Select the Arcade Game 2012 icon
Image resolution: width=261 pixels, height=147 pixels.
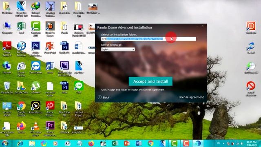7,129
